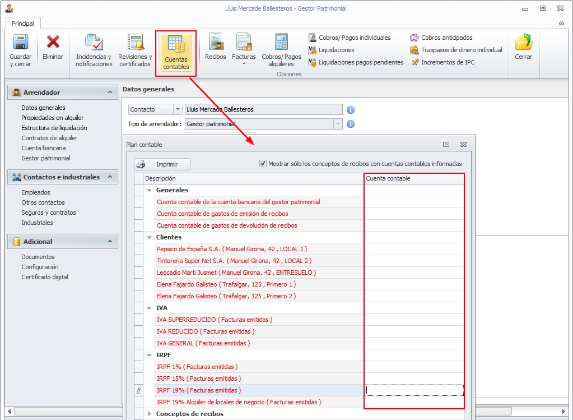This screenshot has height=420, width=573.
Task: Click the red Eliminar delete icon
Action: pyautogui.click(x=53, y=43)
